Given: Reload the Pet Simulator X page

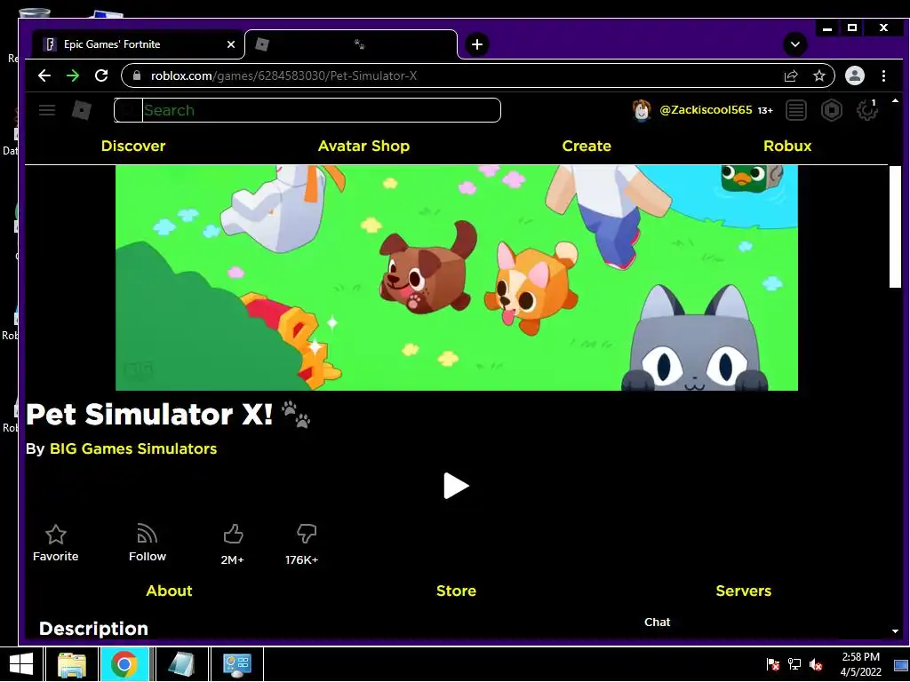Looking at the screenshot, I should 101,76.
